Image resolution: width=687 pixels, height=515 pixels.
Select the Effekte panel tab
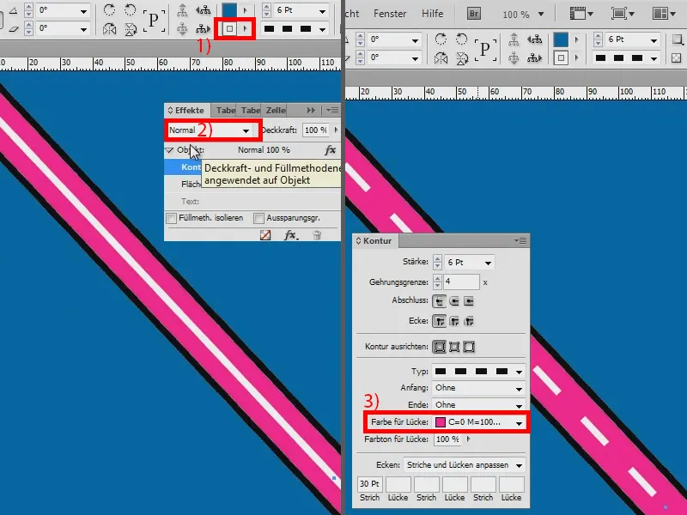coord(189,111)
